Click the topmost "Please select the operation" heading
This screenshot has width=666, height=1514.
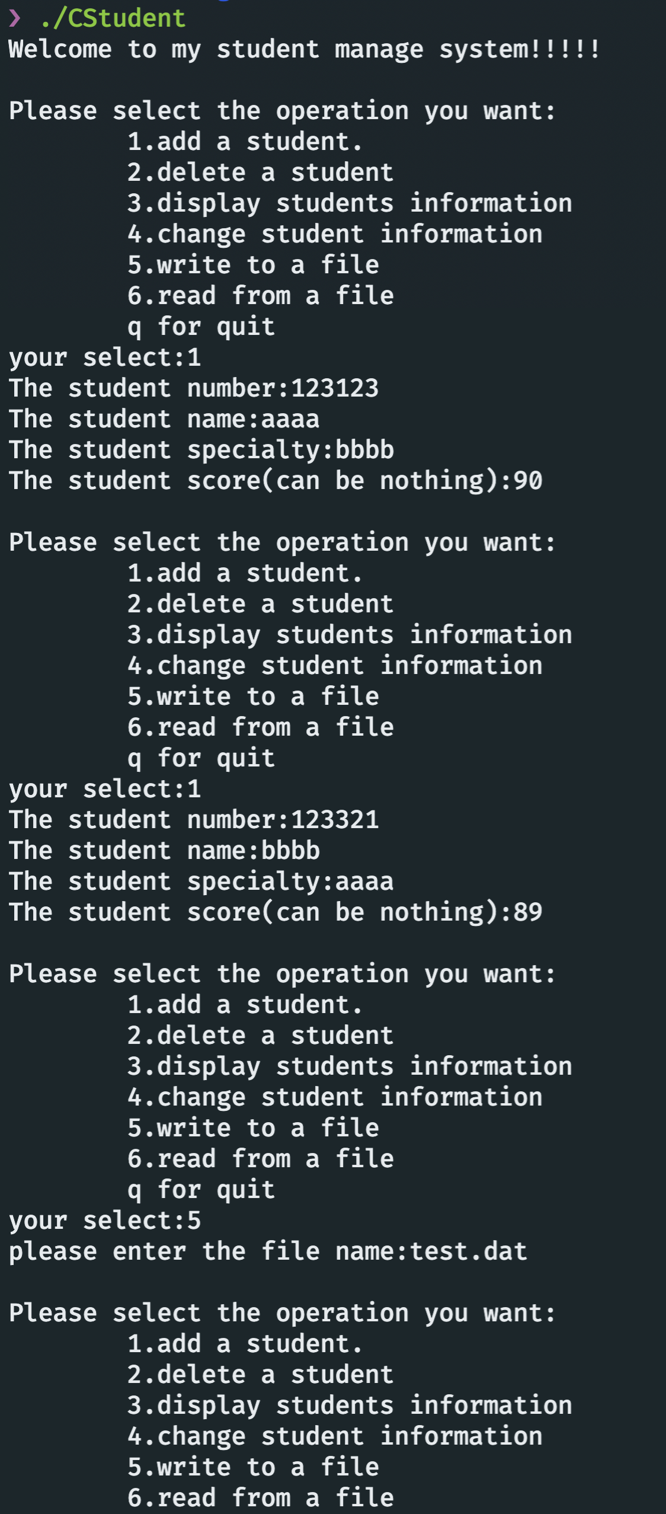coord(282,111)
